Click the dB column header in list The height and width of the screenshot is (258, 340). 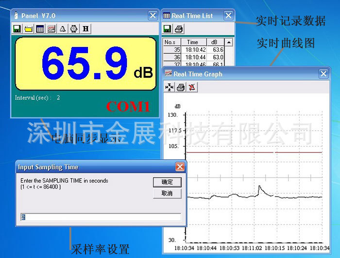click(215, 42)
